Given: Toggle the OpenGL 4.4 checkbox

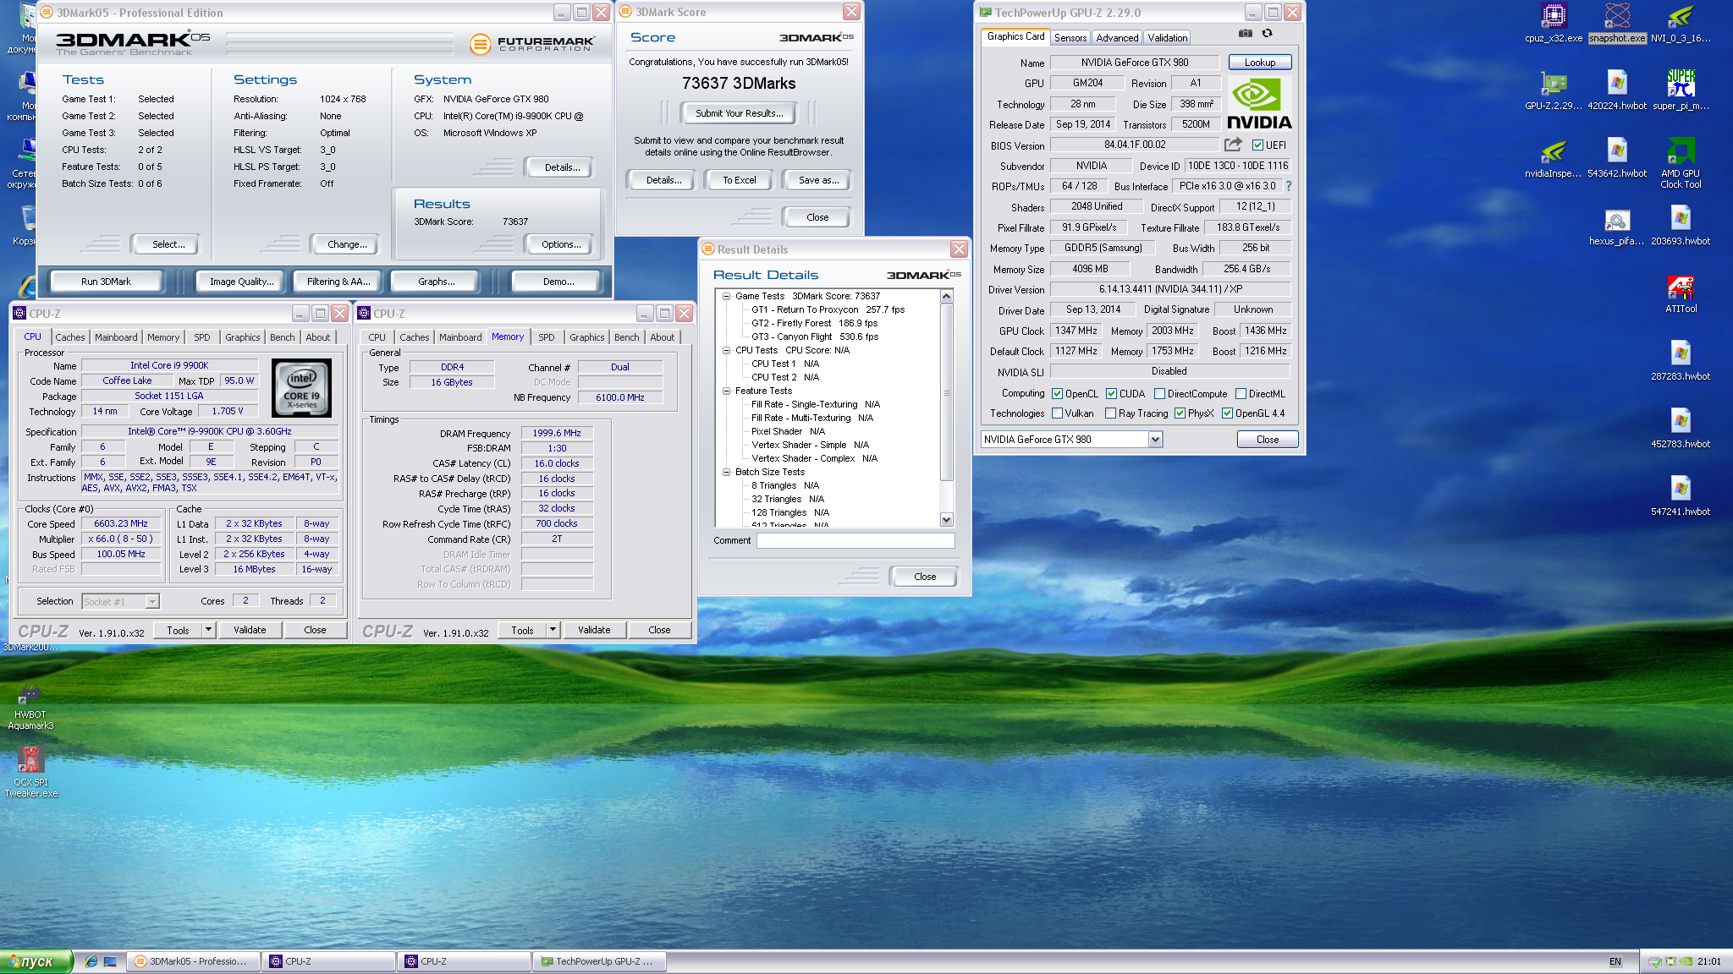Looking at the screenshot, I should point(1227,413).
